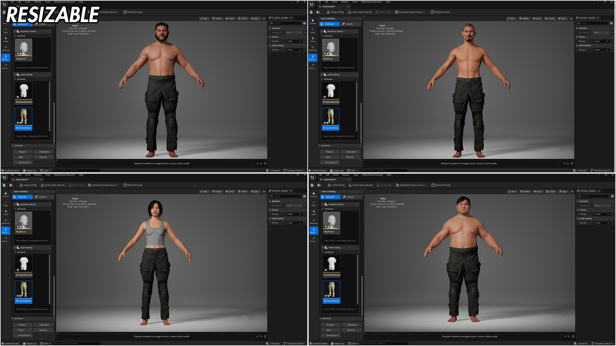
Task: Click browse-to-asset icon in woman window toolbar
Action: point(12,185)
